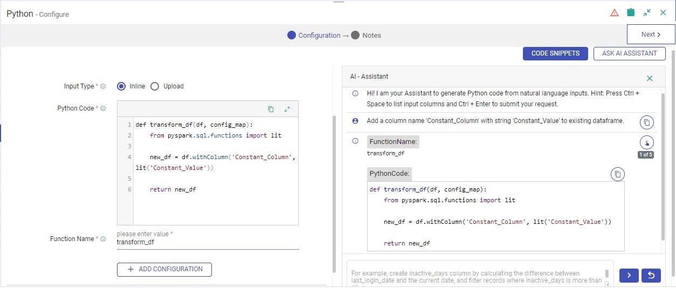Collapse the configure panel with minimize arrows icon
This screenshot has width=676, height=288.
647,12
